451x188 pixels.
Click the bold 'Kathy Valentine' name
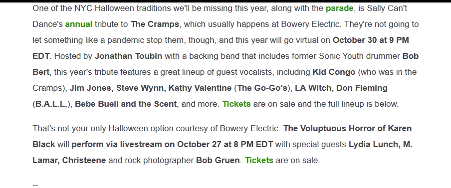coord(200,88)
